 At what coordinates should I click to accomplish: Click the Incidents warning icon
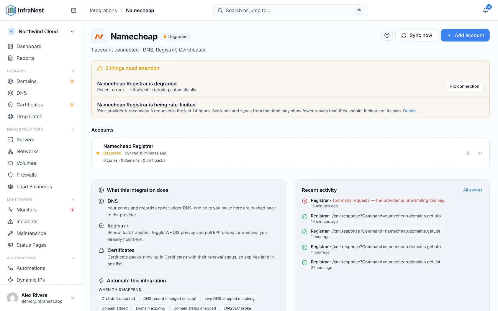[10, 221]
